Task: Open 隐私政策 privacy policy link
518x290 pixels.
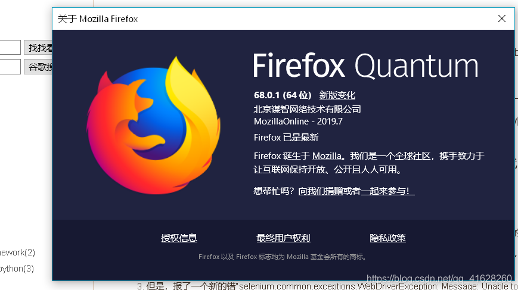Action: [387, 238]
